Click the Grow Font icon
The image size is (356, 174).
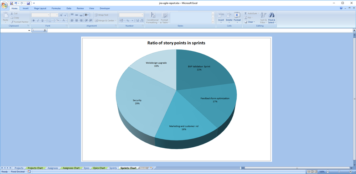click(x=61, y=15)
